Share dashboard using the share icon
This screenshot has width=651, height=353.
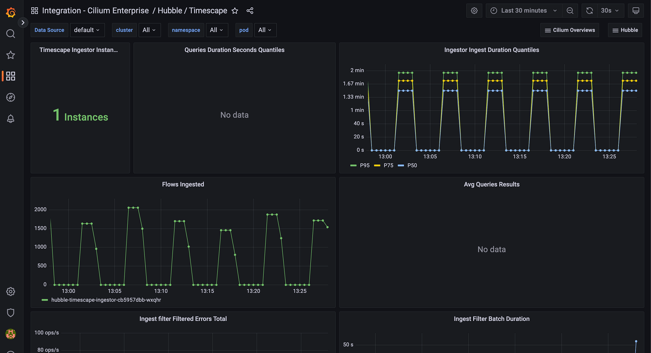(250, 11)
